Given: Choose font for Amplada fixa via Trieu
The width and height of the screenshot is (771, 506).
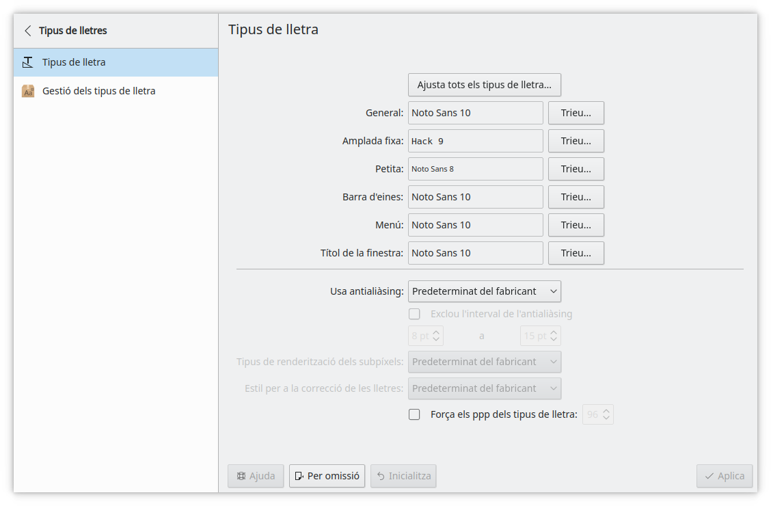Looking at the screenshot, I should [576, 141].
